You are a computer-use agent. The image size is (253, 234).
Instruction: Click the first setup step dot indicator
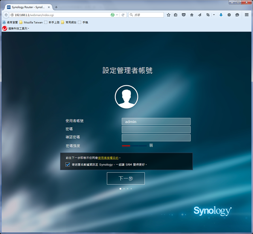(x=120, y=189)
